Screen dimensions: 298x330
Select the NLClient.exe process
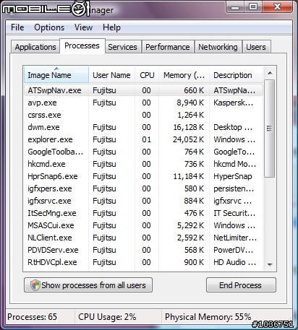point(143,238)
